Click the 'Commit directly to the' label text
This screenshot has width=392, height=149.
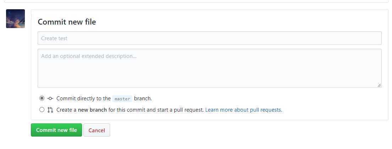point(83,99)
